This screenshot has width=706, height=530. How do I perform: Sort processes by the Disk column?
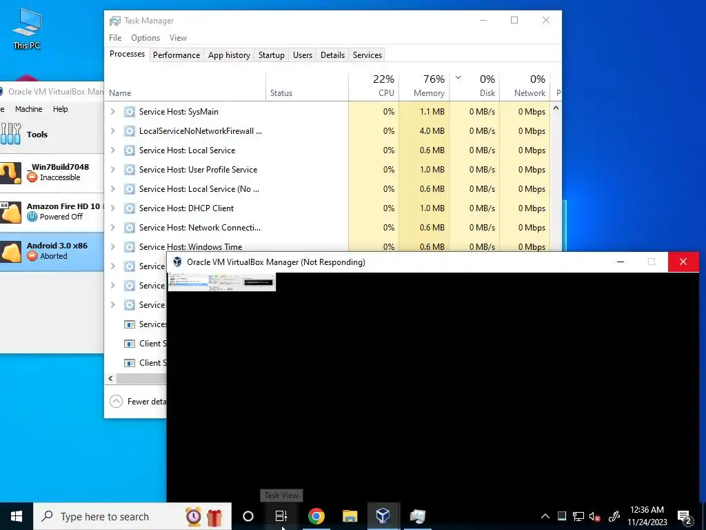[474, 86]
